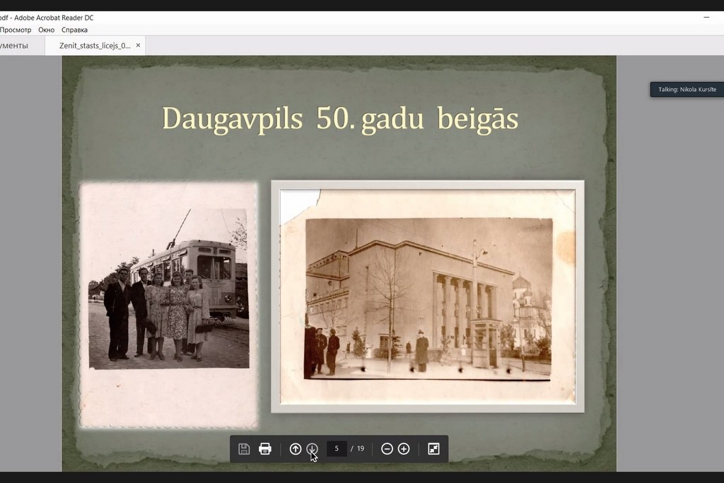Zoom out with the minus icon
Viewport: 724px width, 483px height.
[387, 449]
